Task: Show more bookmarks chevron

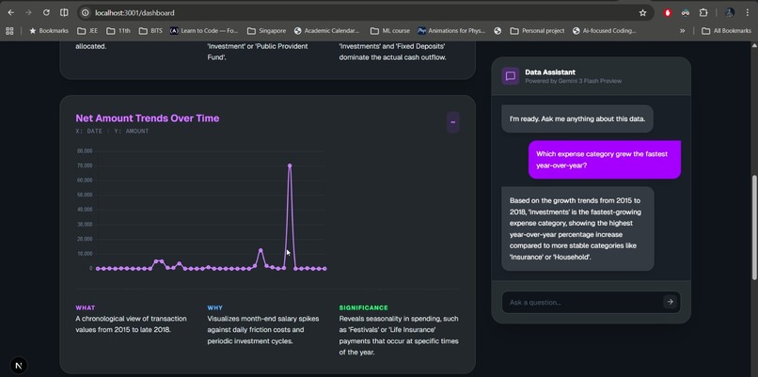Action: [682, 31]
